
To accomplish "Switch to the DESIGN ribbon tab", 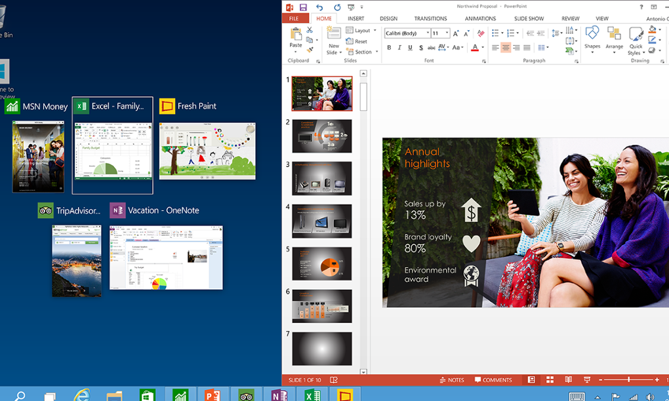I will coord(389,18).
